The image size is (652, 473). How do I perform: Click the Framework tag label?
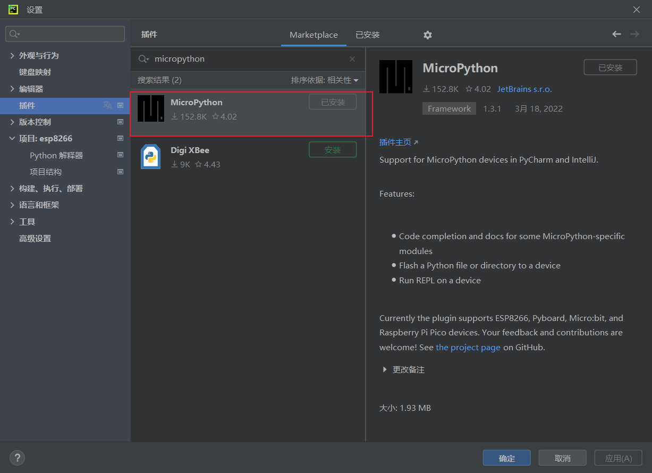pos(449,108)
